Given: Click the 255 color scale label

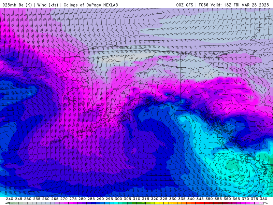Looking at the screenshot, I should click(x=37, y=199).
